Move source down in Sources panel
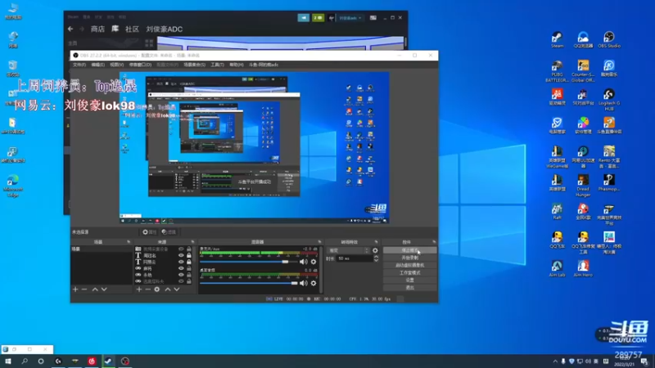Viewport: 655px width, 368px height. (x=177, y=289)
